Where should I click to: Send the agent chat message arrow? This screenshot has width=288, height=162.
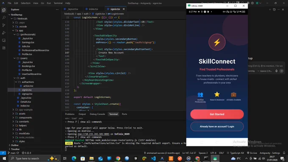pos(281,71)
